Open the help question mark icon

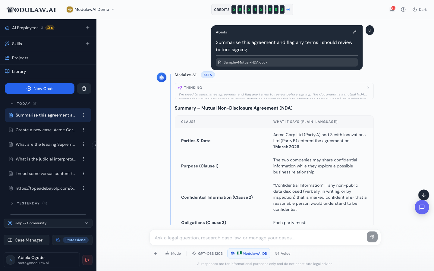pos(403,10)
